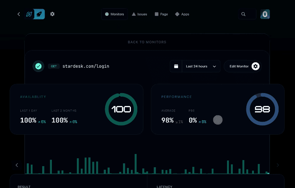295x188 pixels.
Task: Expand the Last 24 hours dropdown
Action: pyautogui.click(x=201, y=66)
